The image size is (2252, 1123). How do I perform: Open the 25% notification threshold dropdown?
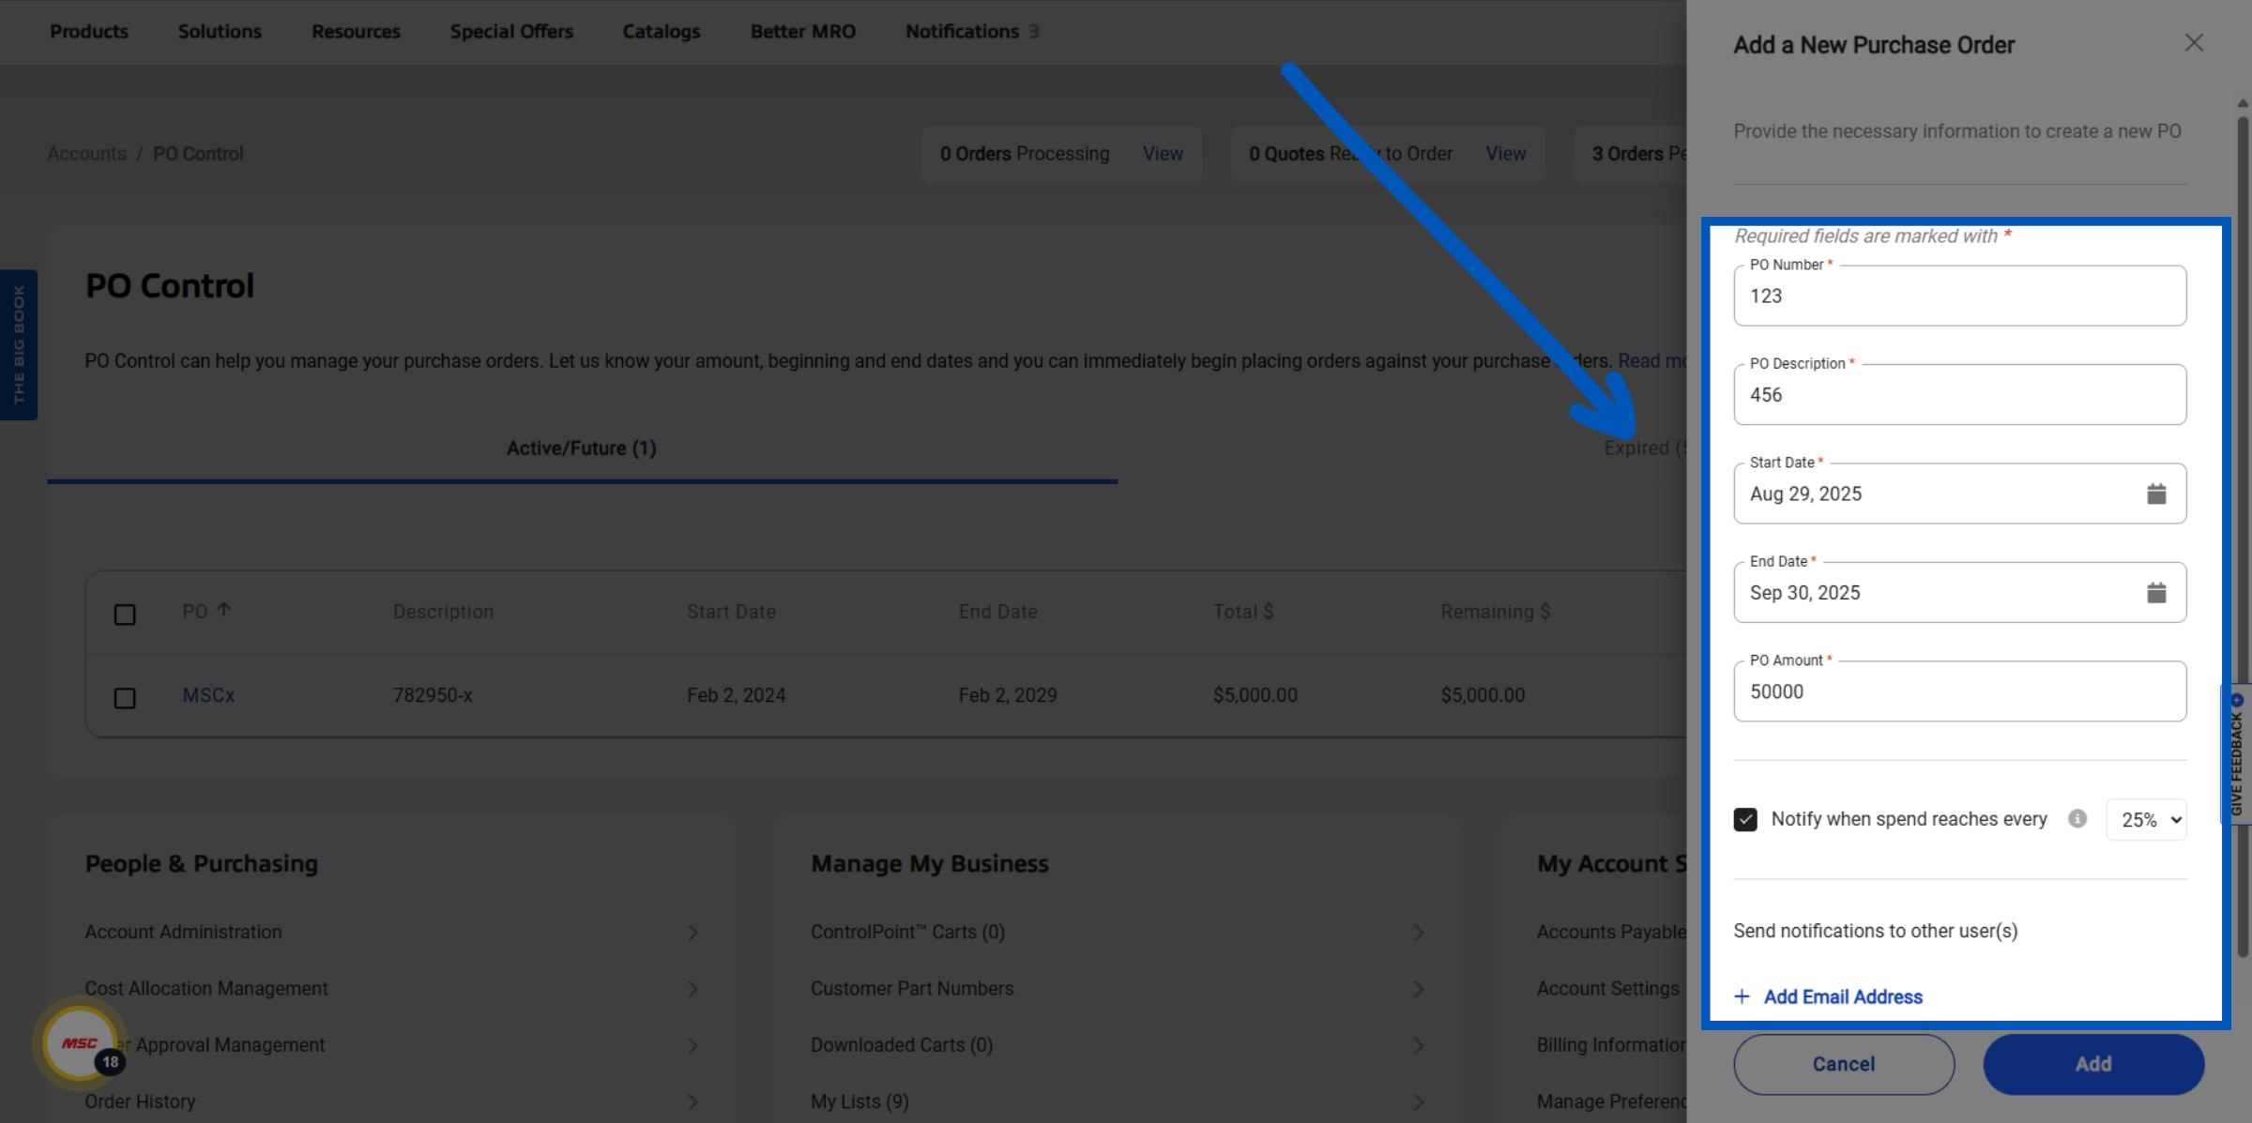pos(2146,820)
